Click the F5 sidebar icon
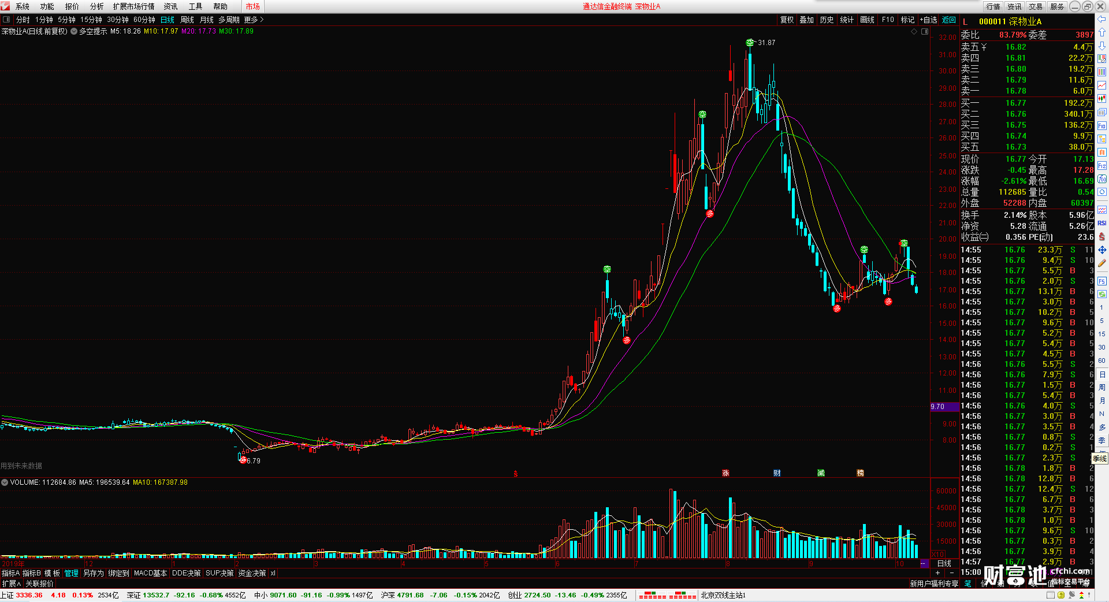This screenshot has height=602, width=1109. tap(1101, 281)
